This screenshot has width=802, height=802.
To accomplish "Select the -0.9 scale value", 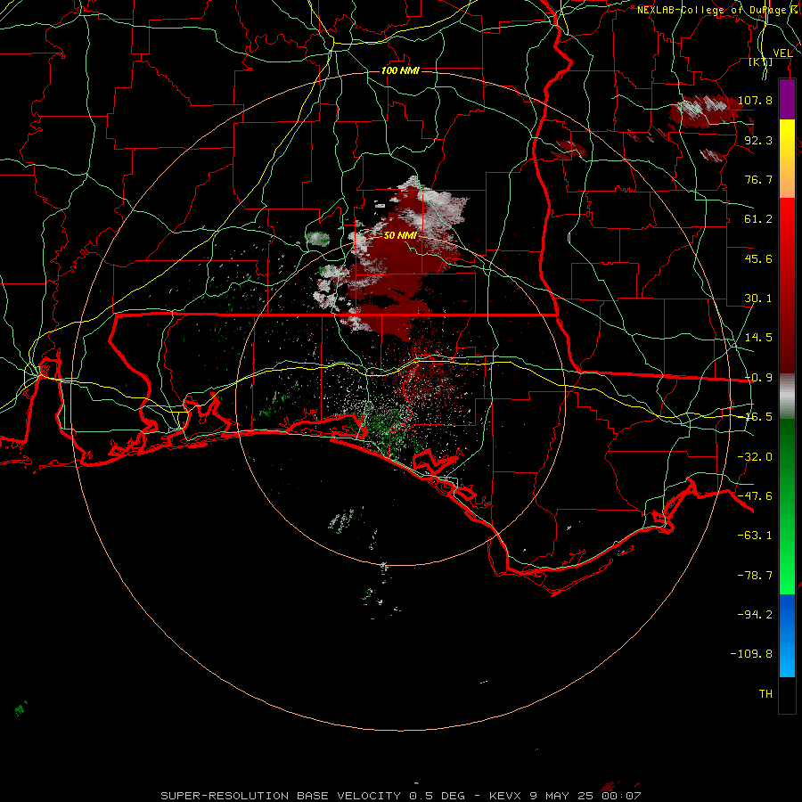I will pyautogui.click(x=758, y=378).
